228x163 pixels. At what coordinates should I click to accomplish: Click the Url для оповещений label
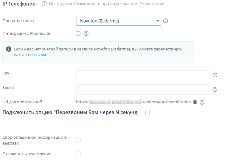click(22, 102)
